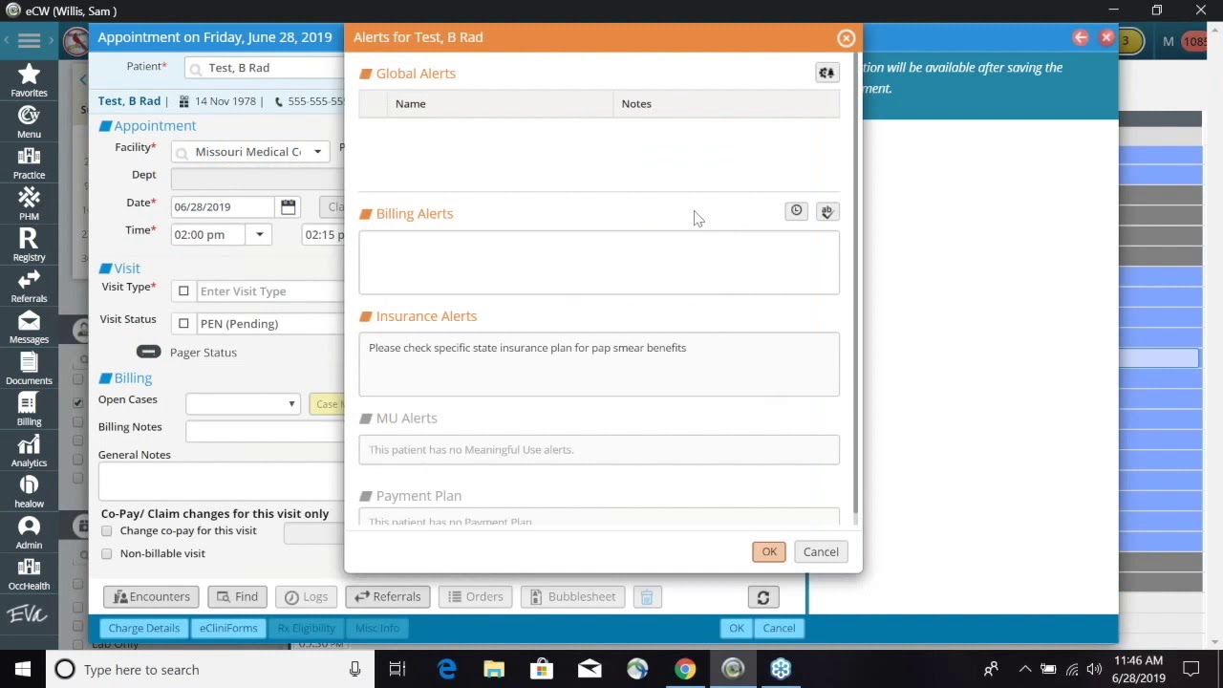The height and width of the screenshot is (688, 1223).
Task: Enable Change co-pay for this visit
Action: point(107,530)
